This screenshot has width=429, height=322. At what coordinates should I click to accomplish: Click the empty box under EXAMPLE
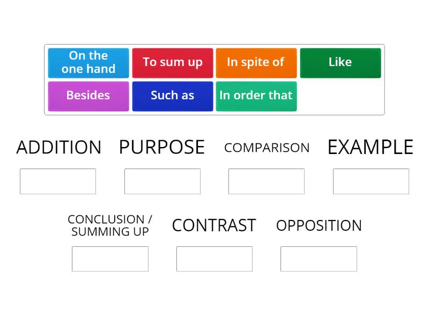371,181
